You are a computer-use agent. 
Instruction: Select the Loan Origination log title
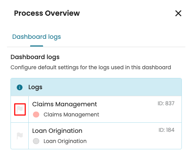click(x=57, y=131)
